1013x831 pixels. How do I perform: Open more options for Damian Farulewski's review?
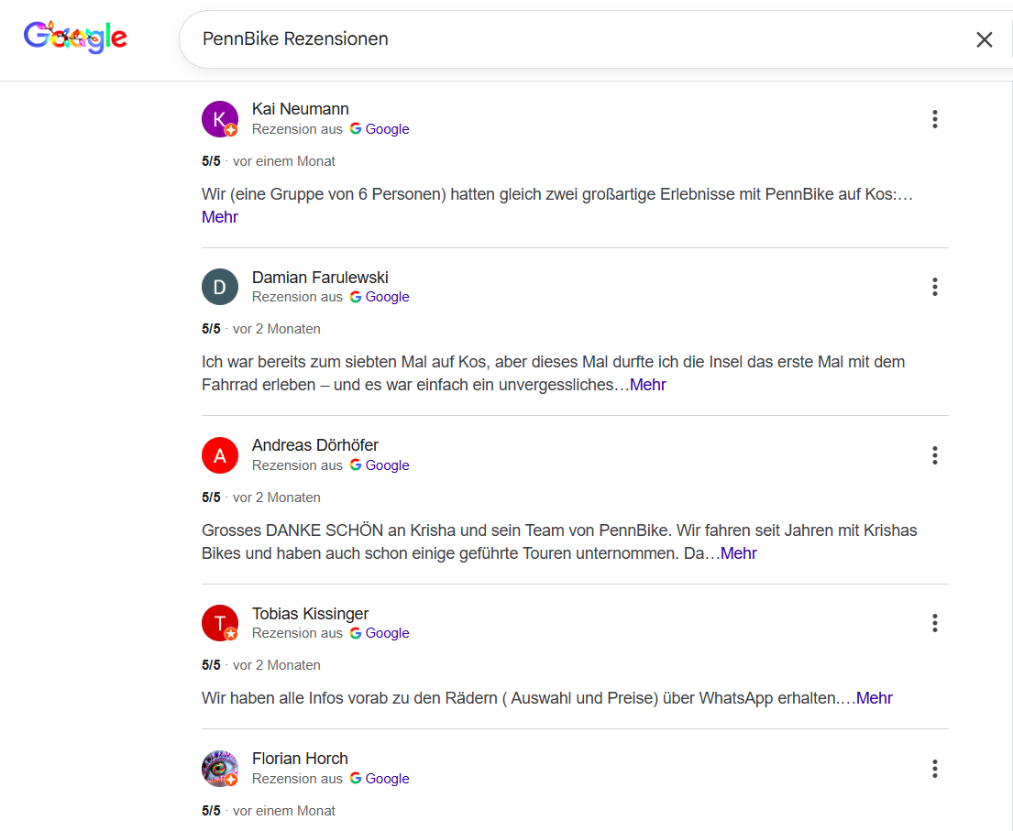tap(934, 287)
